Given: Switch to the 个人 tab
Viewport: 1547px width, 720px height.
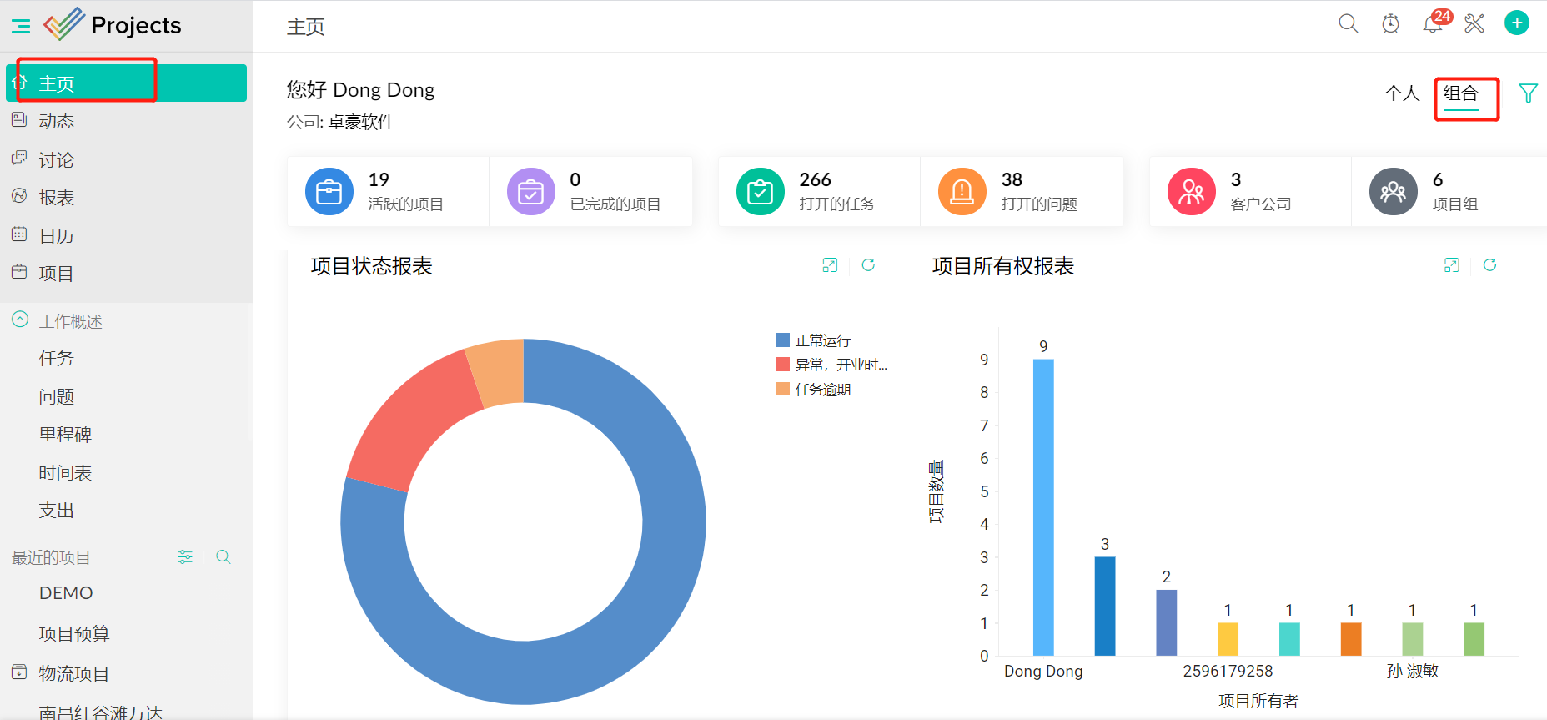Looking at the screenshot, I should [1401, 93].
